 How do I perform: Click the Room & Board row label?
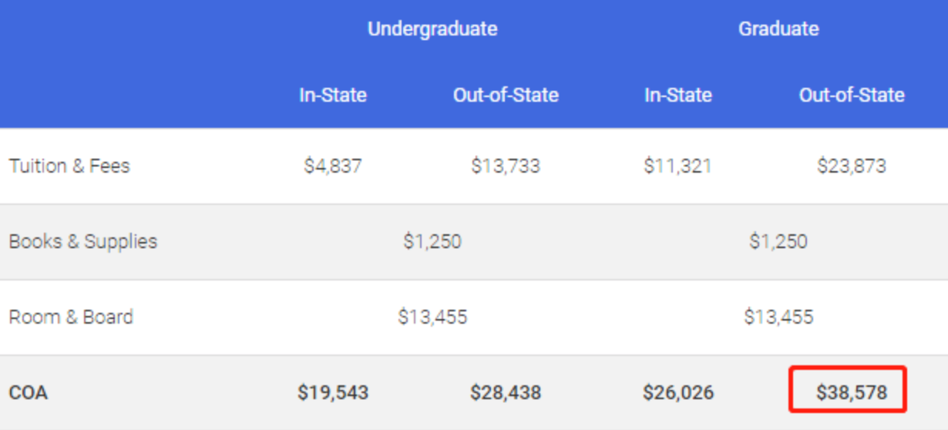tap(71, 317)
